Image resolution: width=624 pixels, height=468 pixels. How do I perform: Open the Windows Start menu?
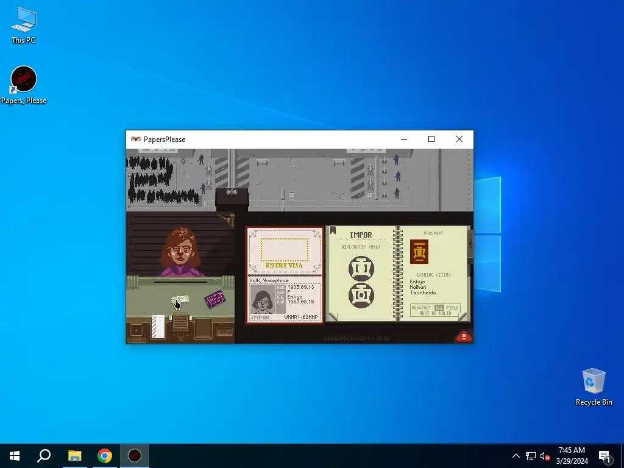pyautogui.click(x=15, y=456)
